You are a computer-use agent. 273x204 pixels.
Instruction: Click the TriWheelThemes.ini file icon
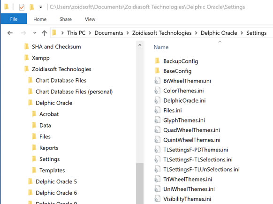coord(157,179)
